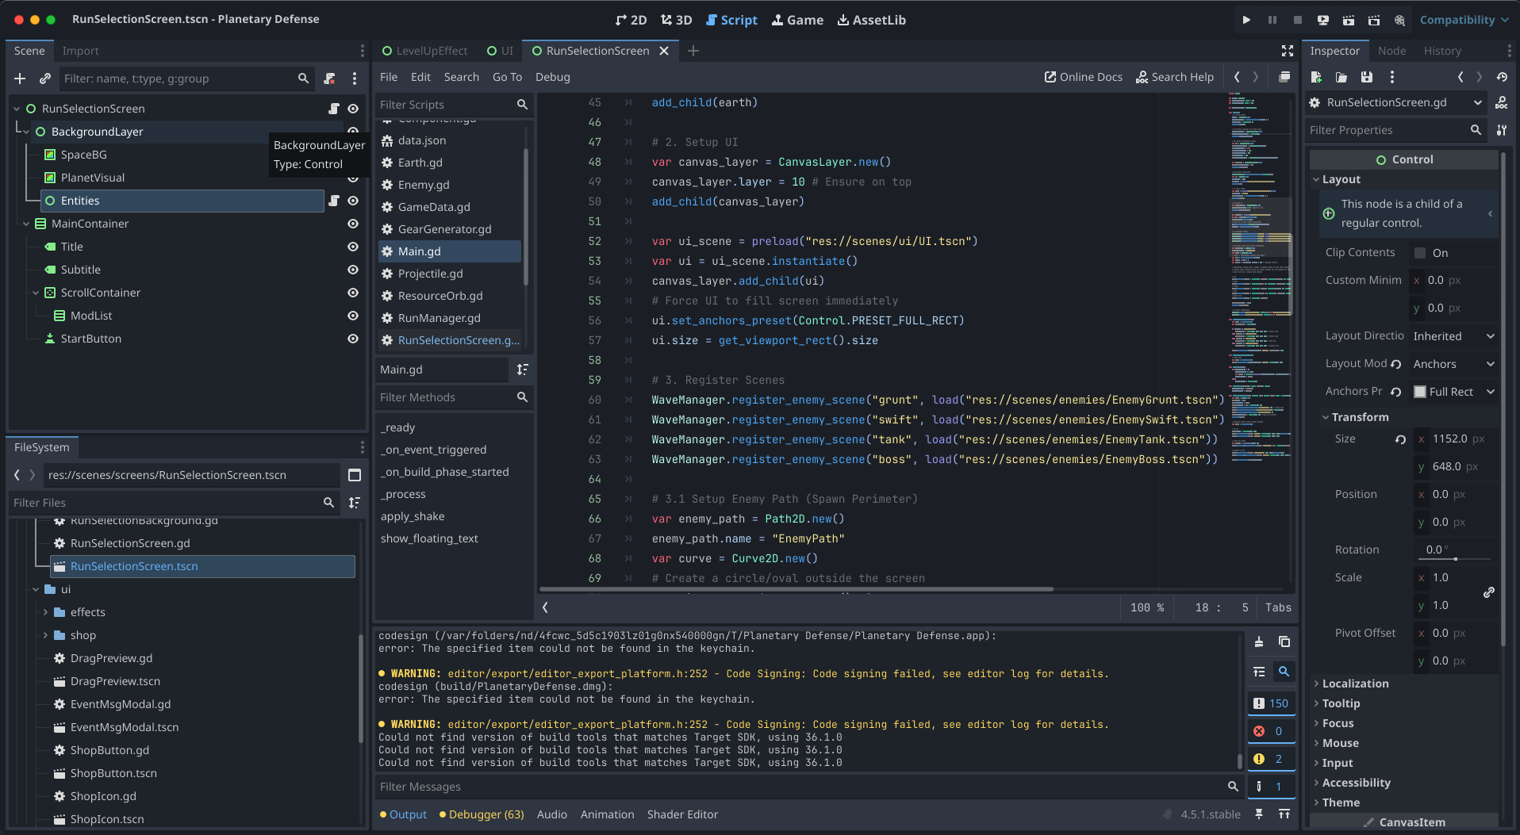Copy the output log selection icon

coord(1284,642)
